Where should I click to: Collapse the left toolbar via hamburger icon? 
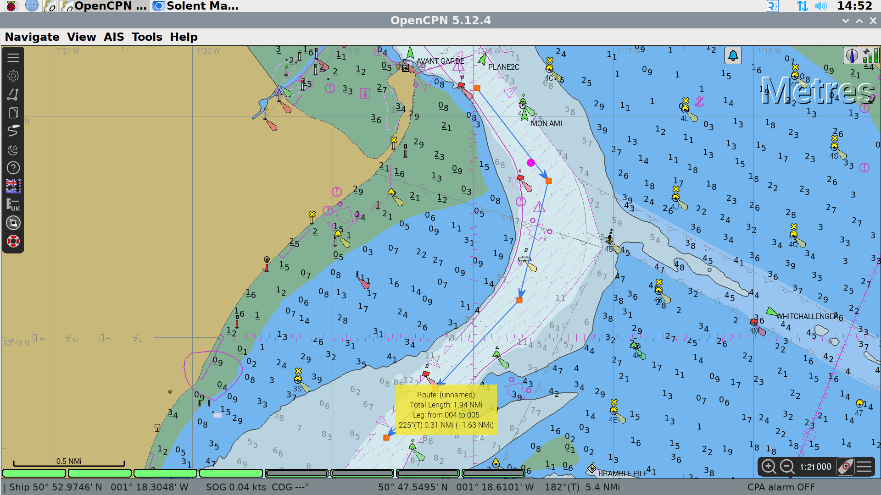tap(13, 58)
